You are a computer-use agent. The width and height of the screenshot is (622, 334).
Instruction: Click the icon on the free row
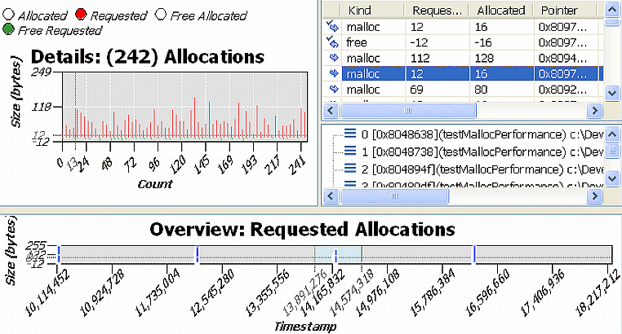click(332, 42)
